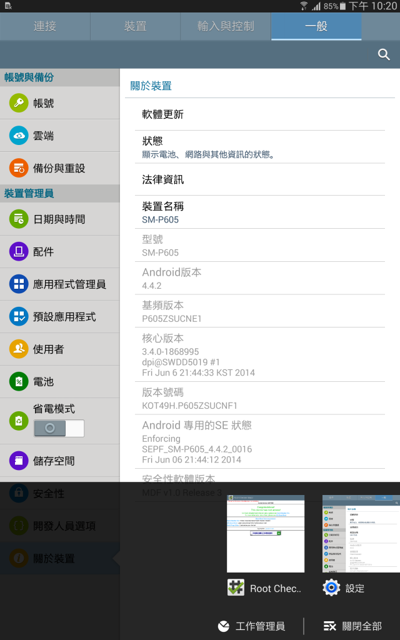Tap the 安全性 lock icon

point(19,493)
